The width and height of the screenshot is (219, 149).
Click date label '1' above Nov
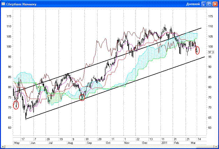pos(125,139)
